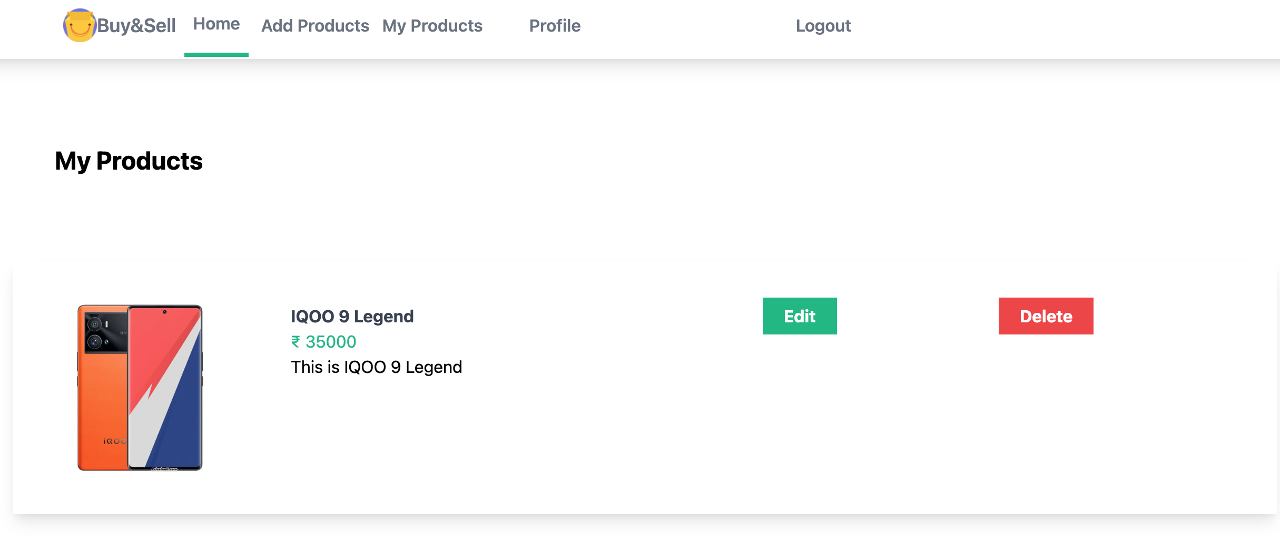View your Profile page
Image resolution: width=1280 pixels, height=552 pixels.
tap(555, 25)
